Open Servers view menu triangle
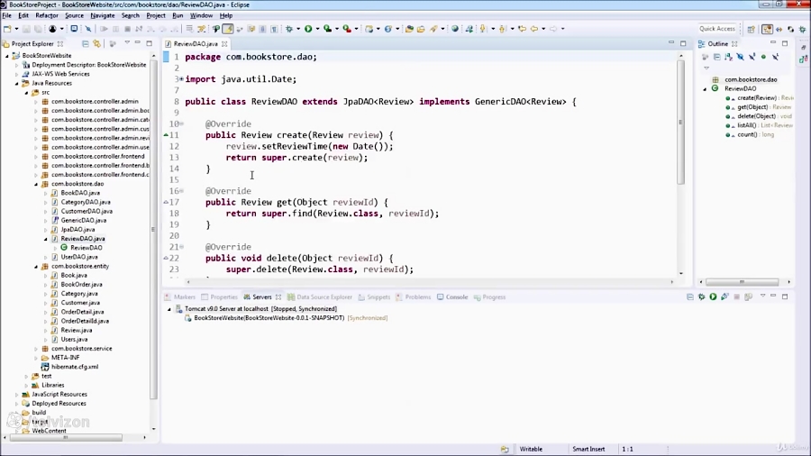Viewport: 811px width, 456px height. coord(763,296)
